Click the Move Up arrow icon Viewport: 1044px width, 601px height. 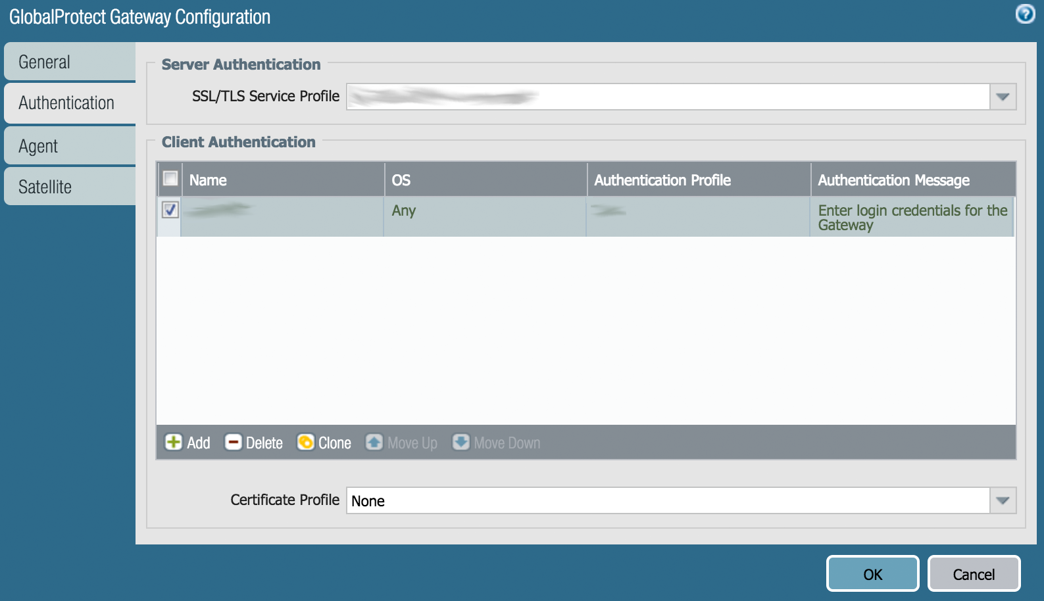click(374, 443)
